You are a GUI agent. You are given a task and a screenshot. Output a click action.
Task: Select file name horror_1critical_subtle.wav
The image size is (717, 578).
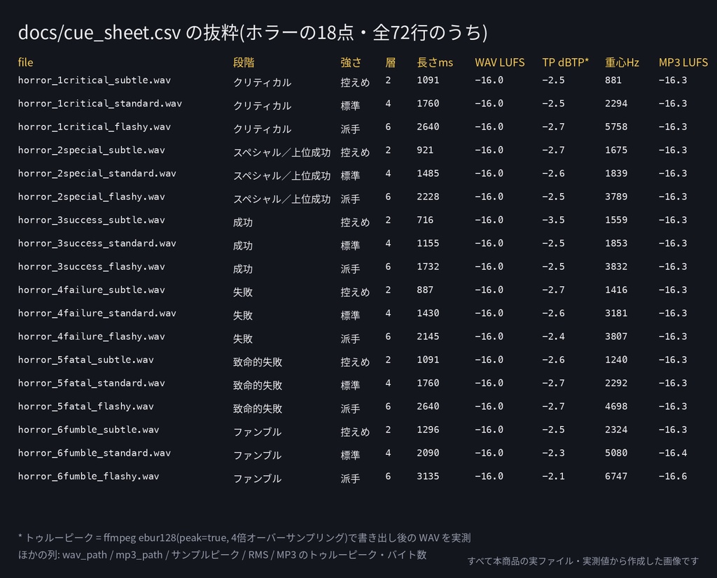(x=95, y=80)
